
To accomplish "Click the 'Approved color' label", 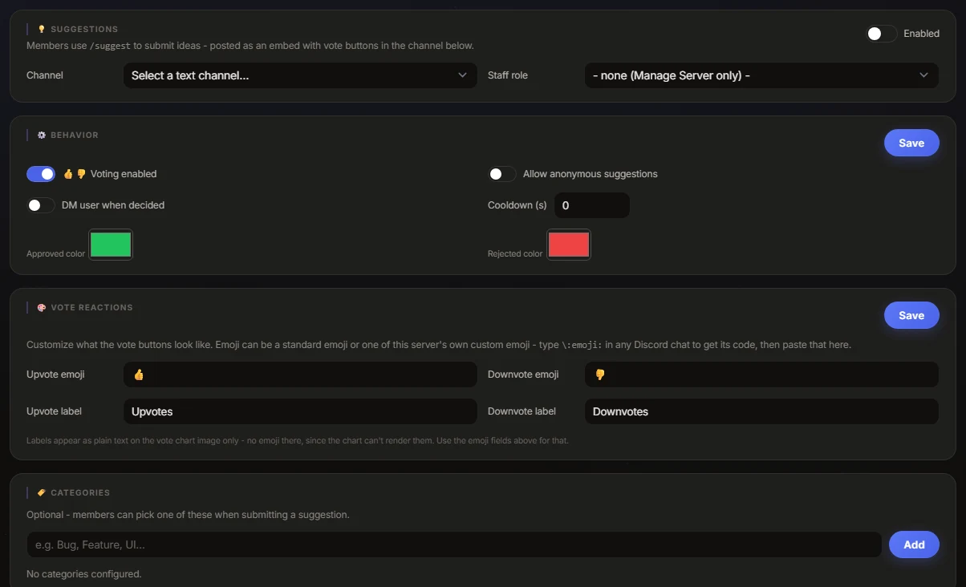I will coord(55,253).
